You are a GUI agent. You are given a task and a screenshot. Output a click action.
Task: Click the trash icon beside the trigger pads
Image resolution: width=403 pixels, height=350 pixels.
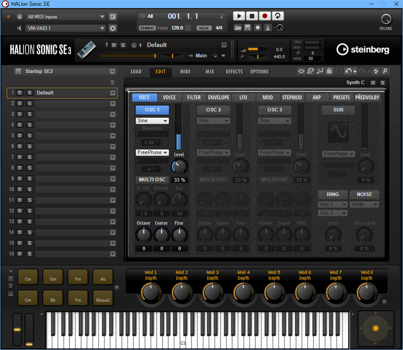coord(11,285)
